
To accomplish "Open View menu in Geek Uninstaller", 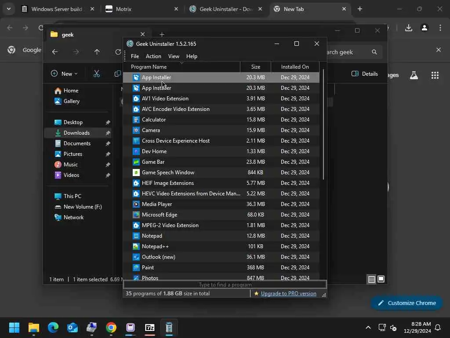I will click(174, 56).
